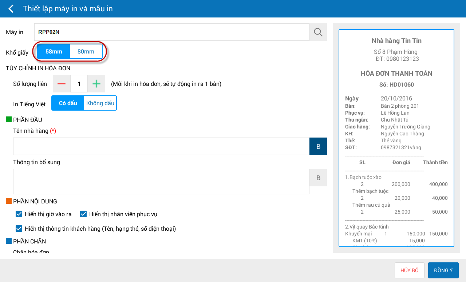Select 58mm paper size
Viewport: 466px width, 282px height.
tap(54, 51)
